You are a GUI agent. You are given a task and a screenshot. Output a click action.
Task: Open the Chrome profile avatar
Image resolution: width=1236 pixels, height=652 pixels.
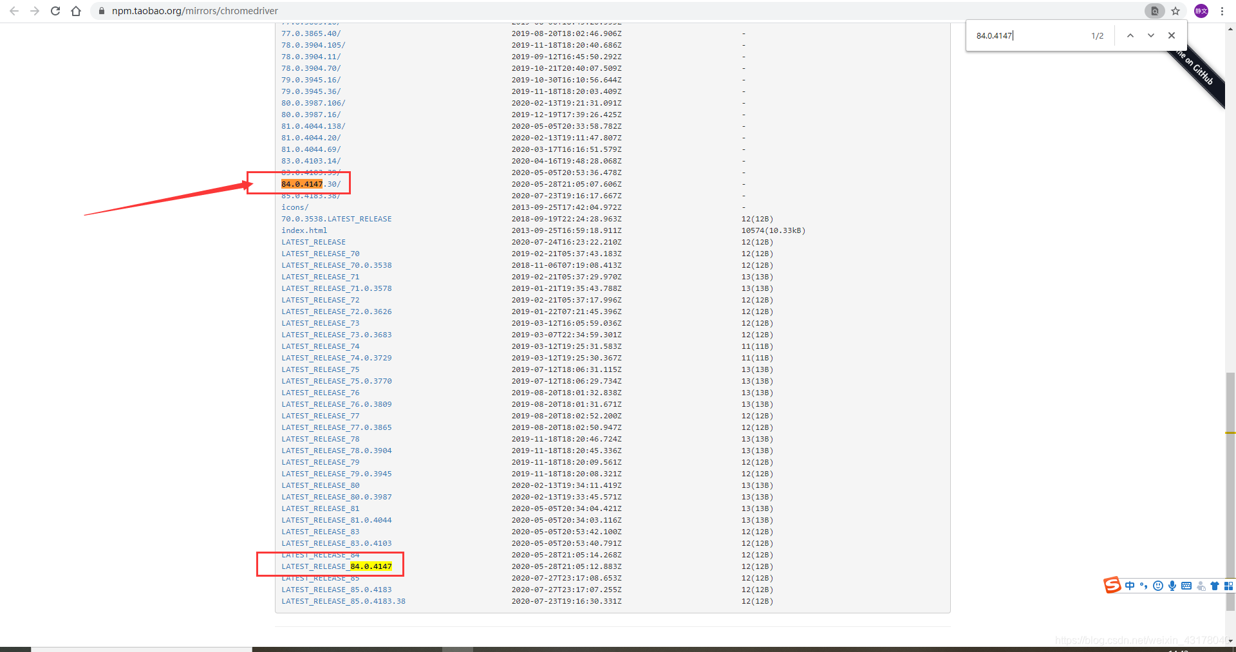1201,11
